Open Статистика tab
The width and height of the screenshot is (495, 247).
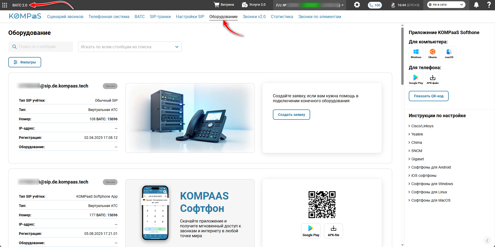tap(282, 17)
